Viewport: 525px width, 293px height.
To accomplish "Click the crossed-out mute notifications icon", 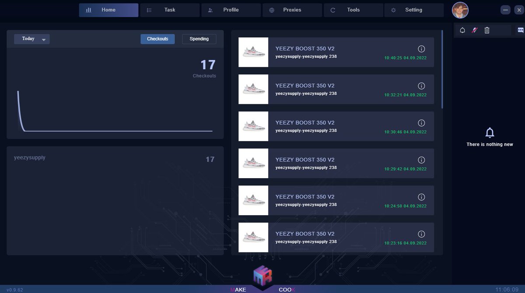I will click(x=474, y=30).
